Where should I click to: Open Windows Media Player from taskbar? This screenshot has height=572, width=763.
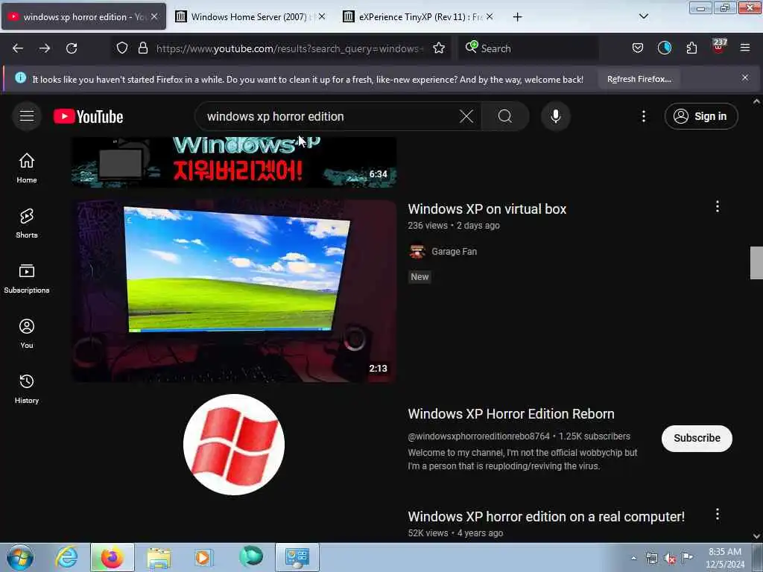203,557
